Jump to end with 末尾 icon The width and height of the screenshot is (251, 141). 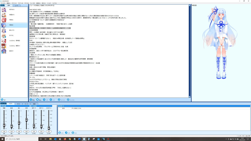coord(51,100)
